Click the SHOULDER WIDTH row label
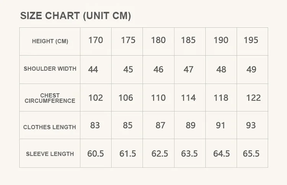The width and height of the screenshot is (287, 185). 50,69
